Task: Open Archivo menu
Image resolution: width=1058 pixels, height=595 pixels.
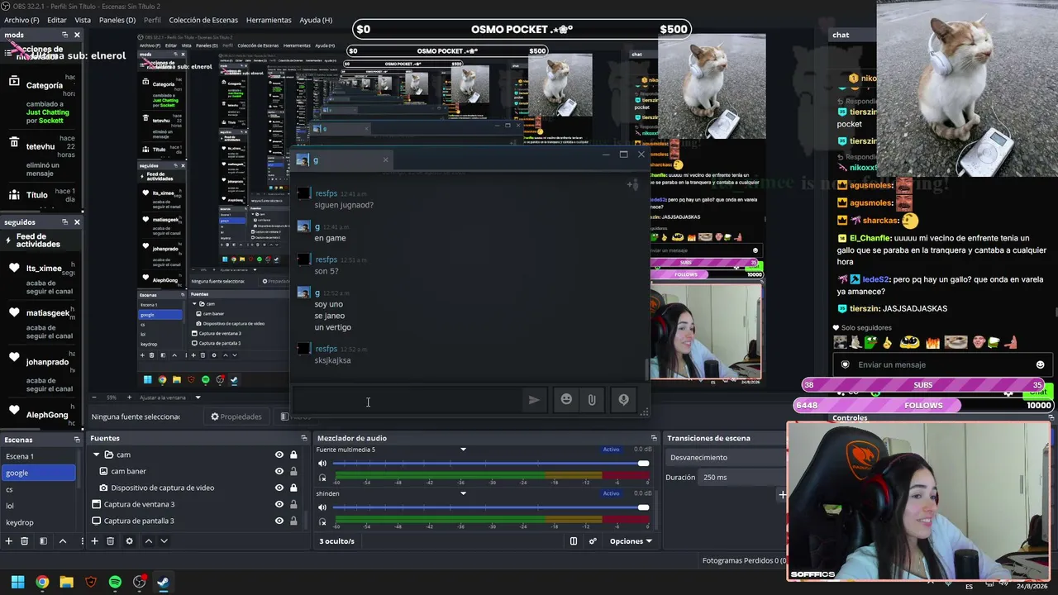Action: 20,20
